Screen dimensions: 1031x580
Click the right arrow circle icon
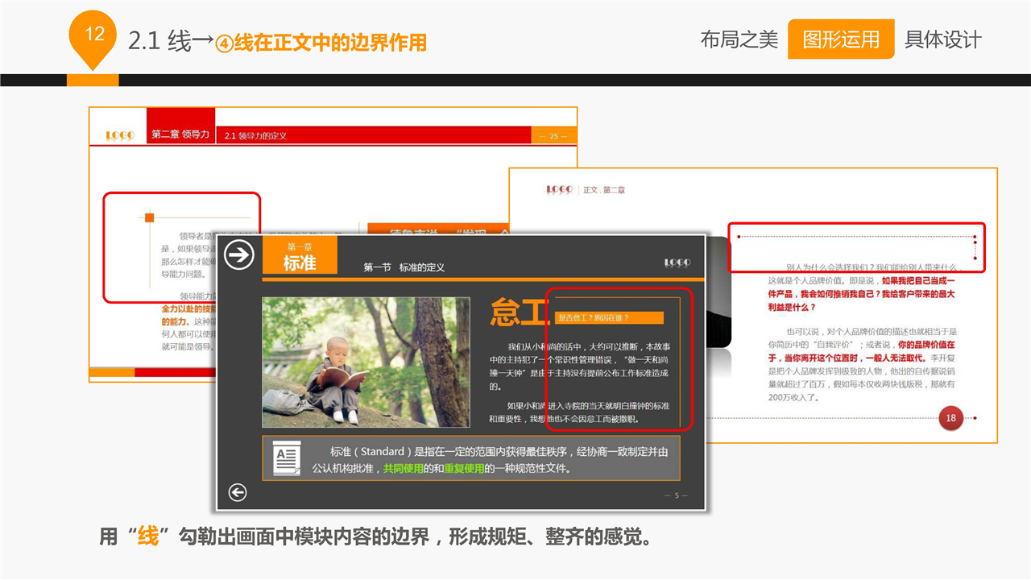pos(238,255)
